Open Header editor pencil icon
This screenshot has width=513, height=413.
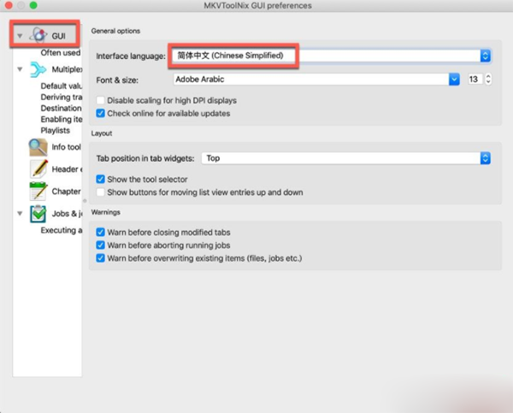38,168
